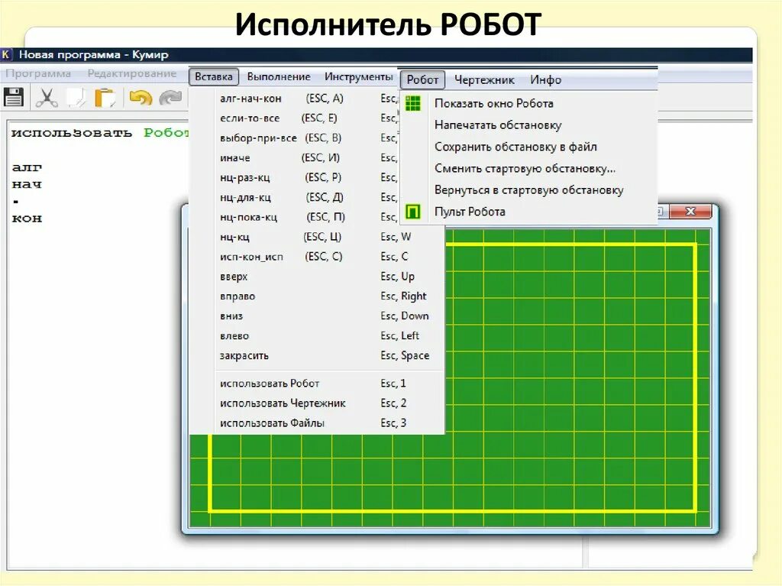Click the Paste clipboard toolbar icon
Viewport: 782px width, 586px height.
(105, 98)
